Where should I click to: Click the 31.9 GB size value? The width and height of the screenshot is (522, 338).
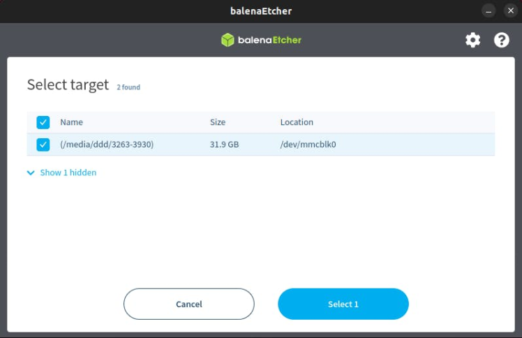[x=225, y=145]
